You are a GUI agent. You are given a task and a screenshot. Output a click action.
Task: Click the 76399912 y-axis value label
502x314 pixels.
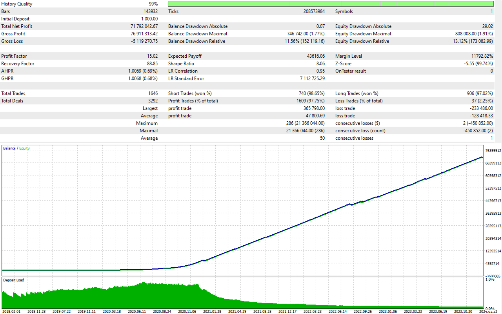(493, 151)
